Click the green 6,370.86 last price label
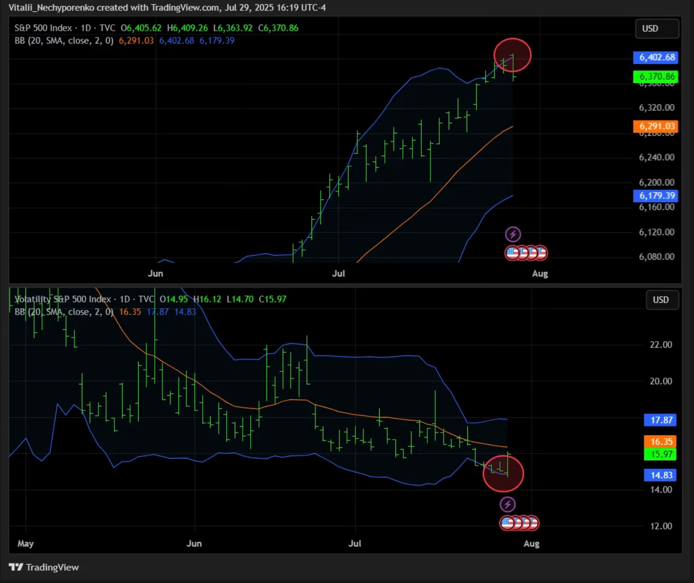Viewport: 694px width, 583px height. coord(656,77)
